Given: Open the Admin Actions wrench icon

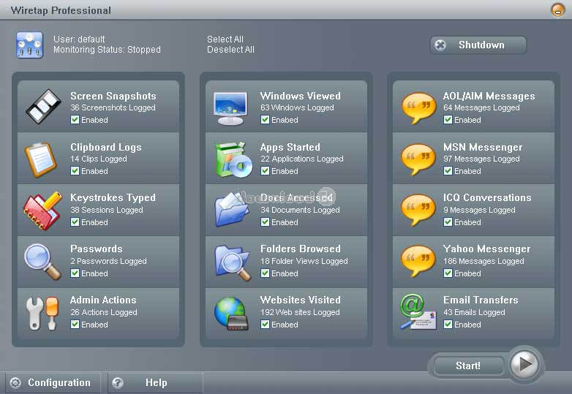Looking at the screenshot, I should pos(42,313).
